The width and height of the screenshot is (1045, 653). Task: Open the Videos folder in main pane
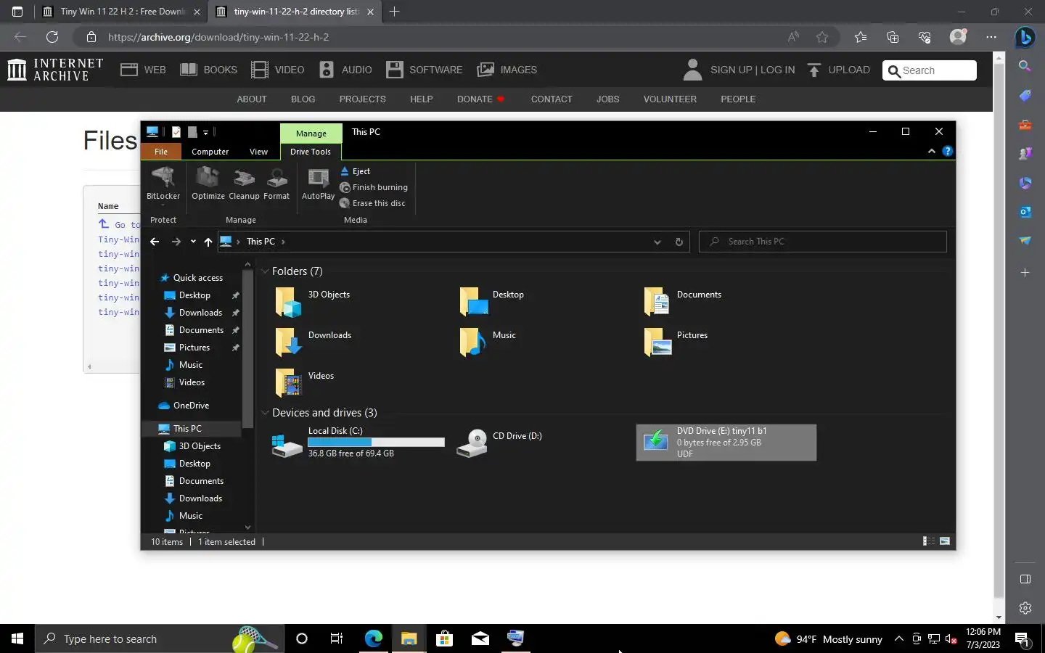303,382
